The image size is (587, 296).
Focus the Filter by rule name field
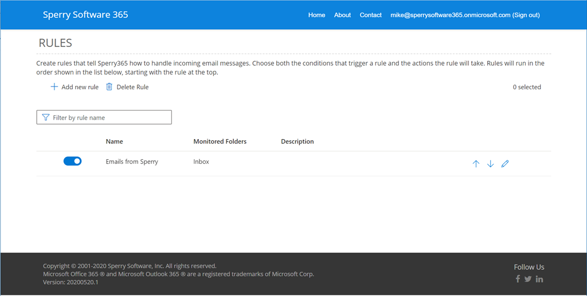[104, 117]
